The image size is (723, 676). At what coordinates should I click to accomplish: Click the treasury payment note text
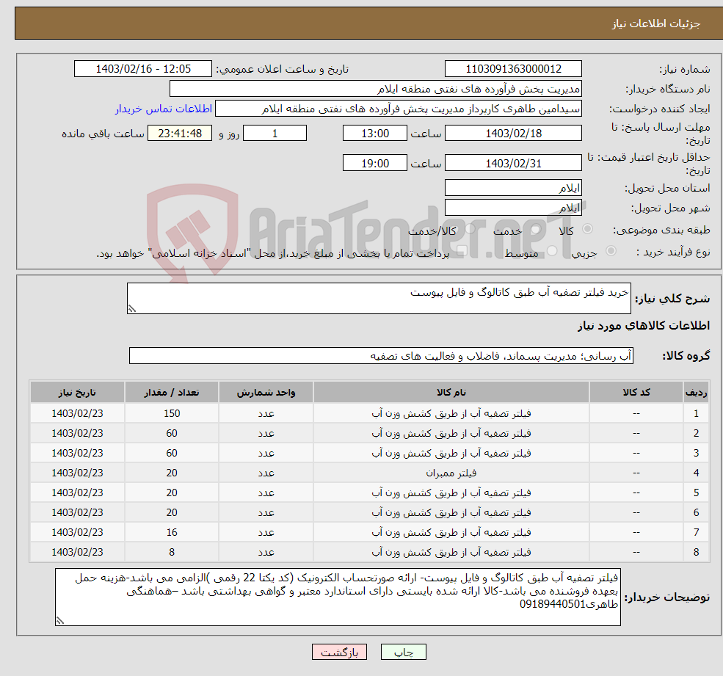click(x=272, y=253)
